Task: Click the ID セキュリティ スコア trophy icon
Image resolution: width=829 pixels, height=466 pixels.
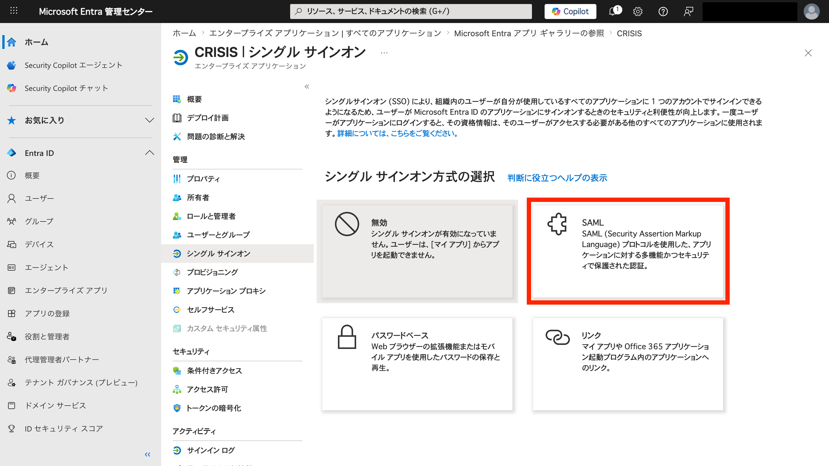Action: click(x=12, y=429)
